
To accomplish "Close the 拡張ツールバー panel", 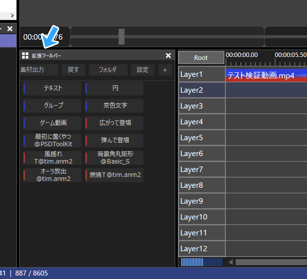I will pos(168,56).
